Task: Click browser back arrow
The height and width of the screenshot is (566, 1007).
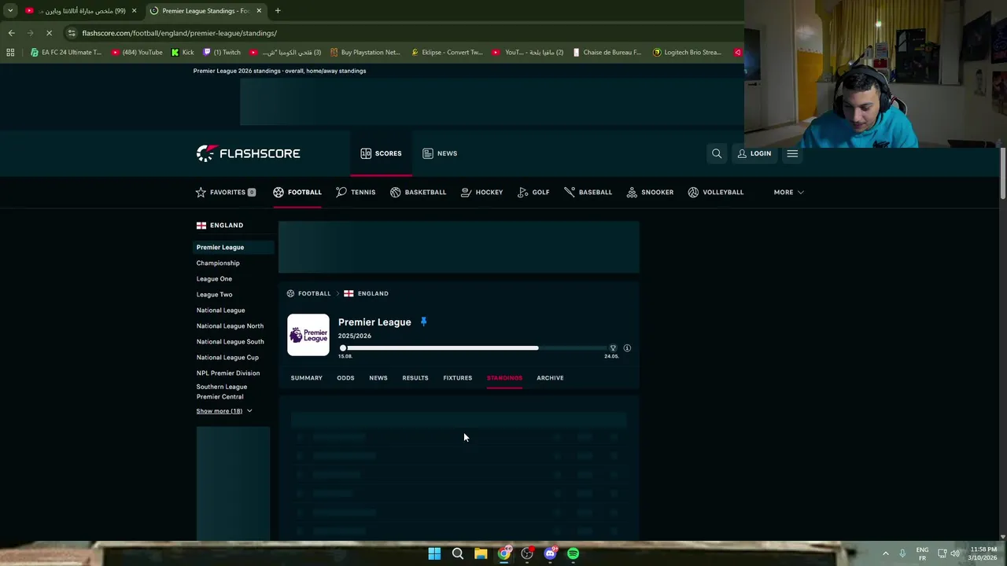Action: click(x=11, y=33)
